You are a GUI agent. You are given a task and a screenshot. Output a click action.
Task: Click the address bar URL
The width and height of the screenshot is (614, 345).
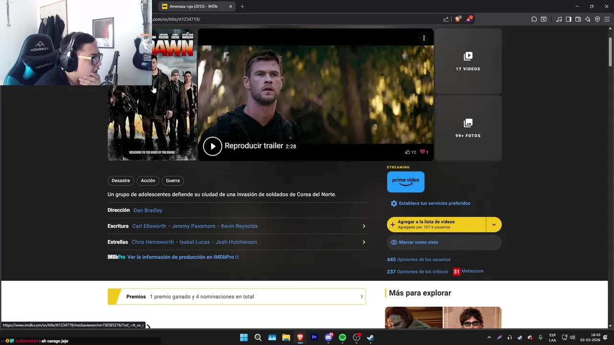[176, 19]
